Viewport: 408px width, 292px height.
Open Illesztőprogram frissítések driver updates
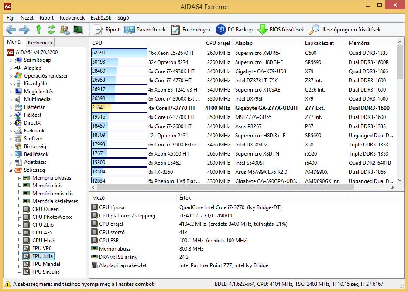pos(345,30)
